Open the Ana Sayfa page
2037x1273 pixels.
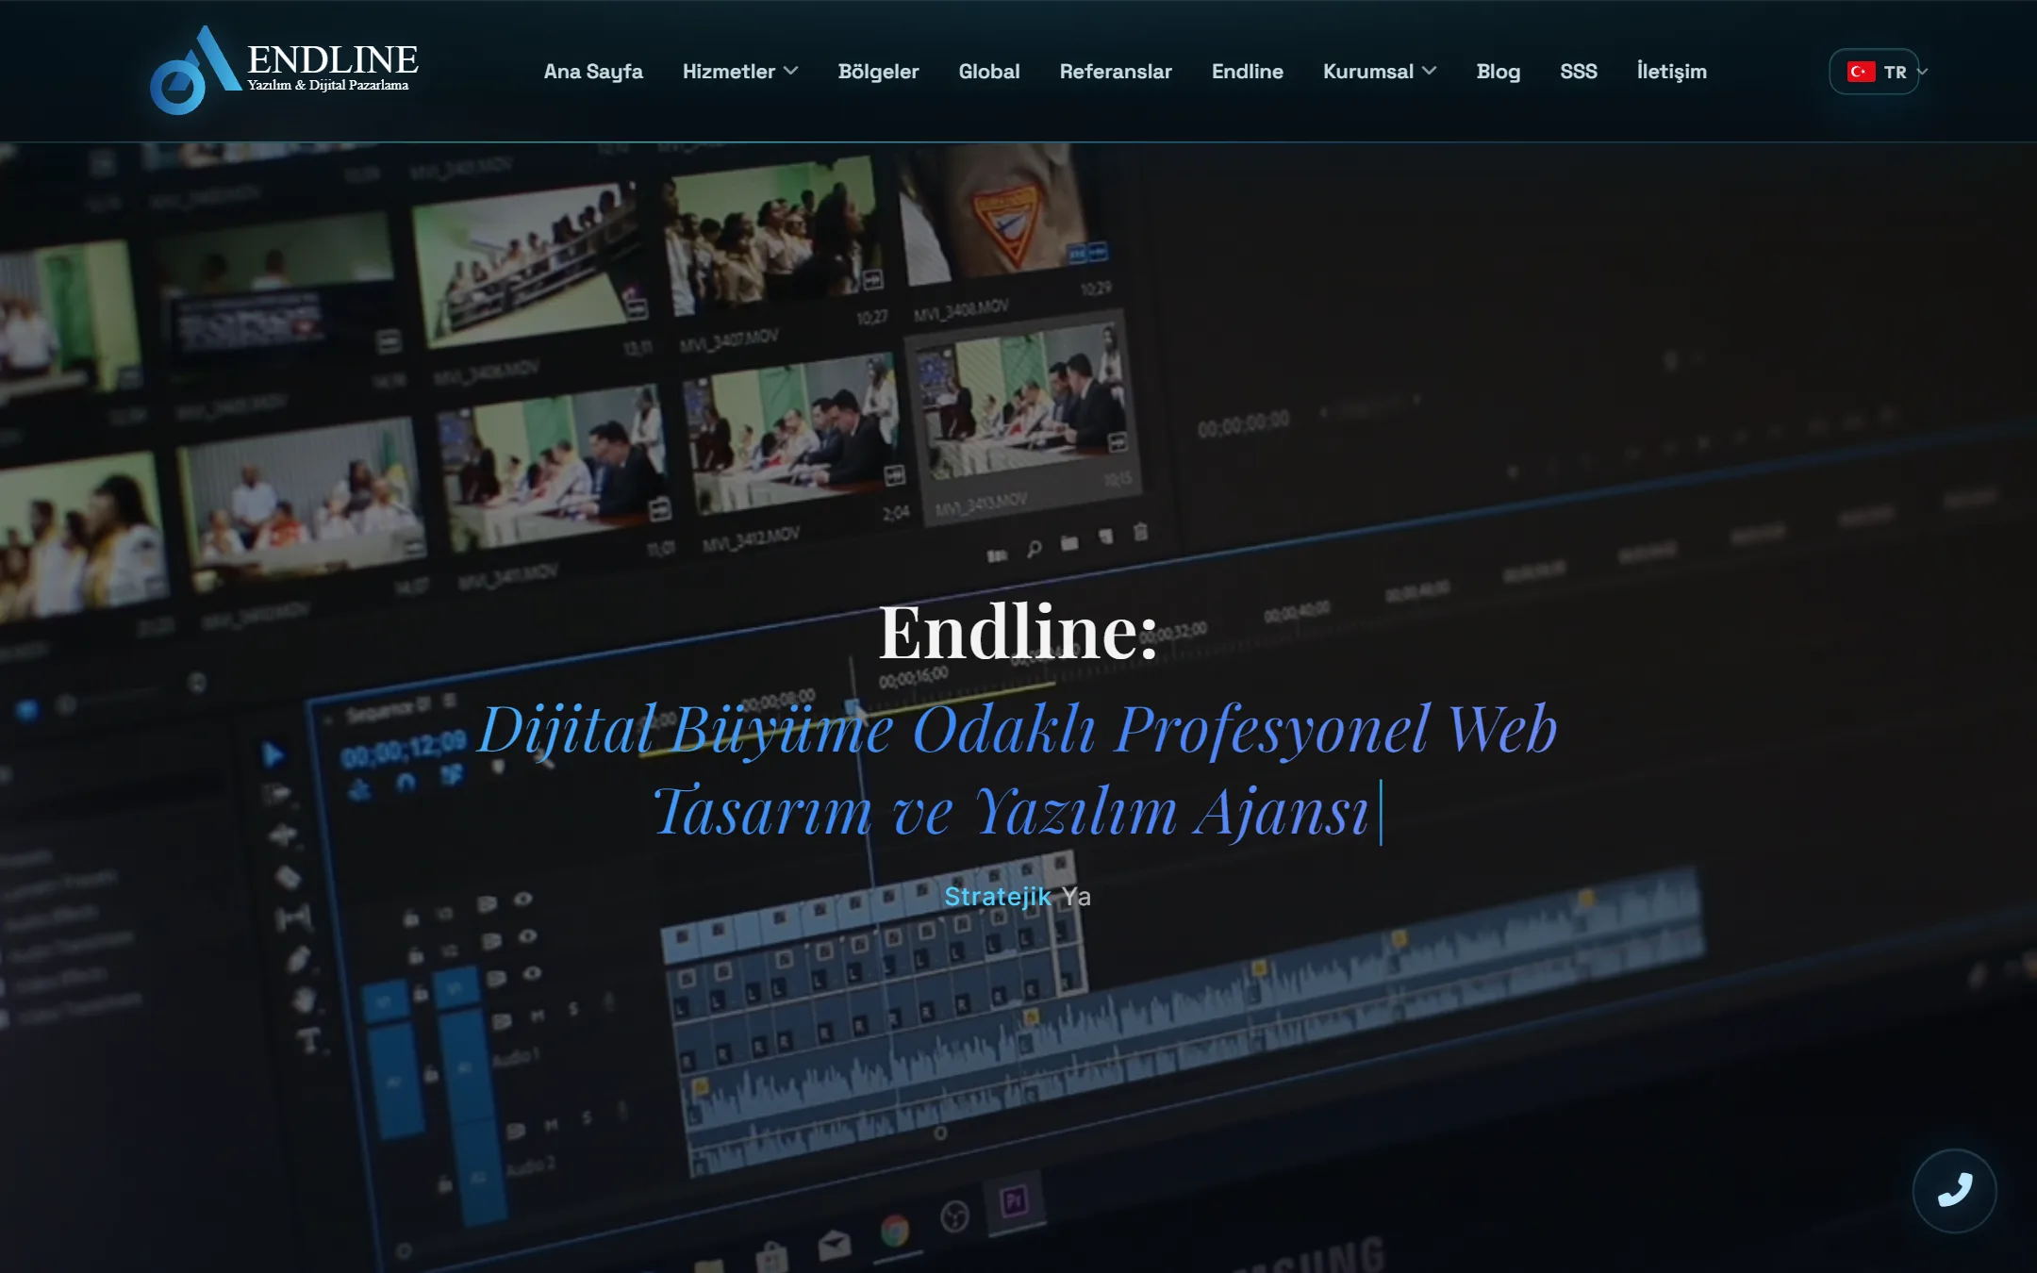pos(593,72)
